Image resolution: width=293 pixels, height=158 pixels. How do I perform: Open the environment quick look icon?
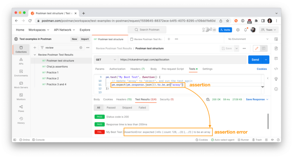tap(276, 39)
